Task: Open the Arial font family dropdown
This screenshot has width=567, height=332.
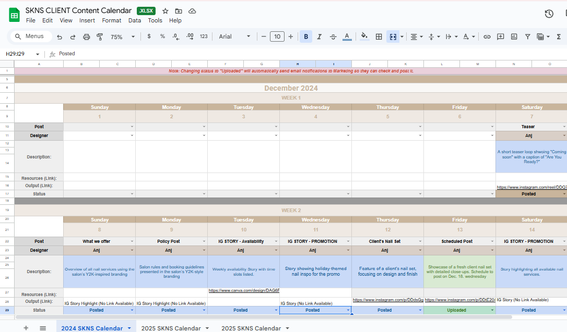Action: (x=234, y=36)
